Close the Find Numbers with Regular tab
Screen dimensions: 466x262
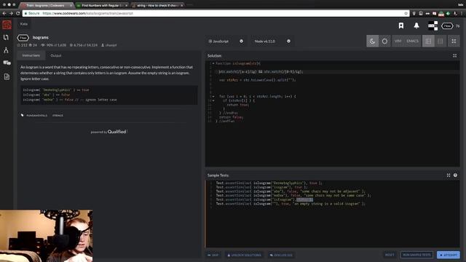126,5
